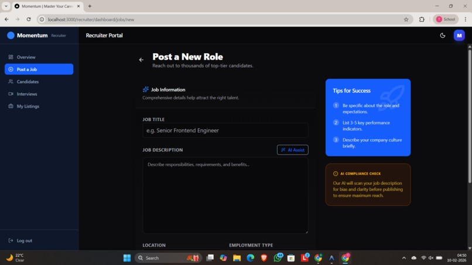This screenshot has height=265, width=472.
Task: Open the M user avatar menu
Action: [459, 36]
